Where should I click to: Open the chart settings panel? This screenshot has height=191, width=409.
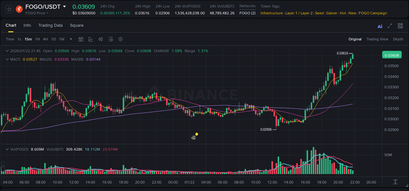click(x=120, y=39)
